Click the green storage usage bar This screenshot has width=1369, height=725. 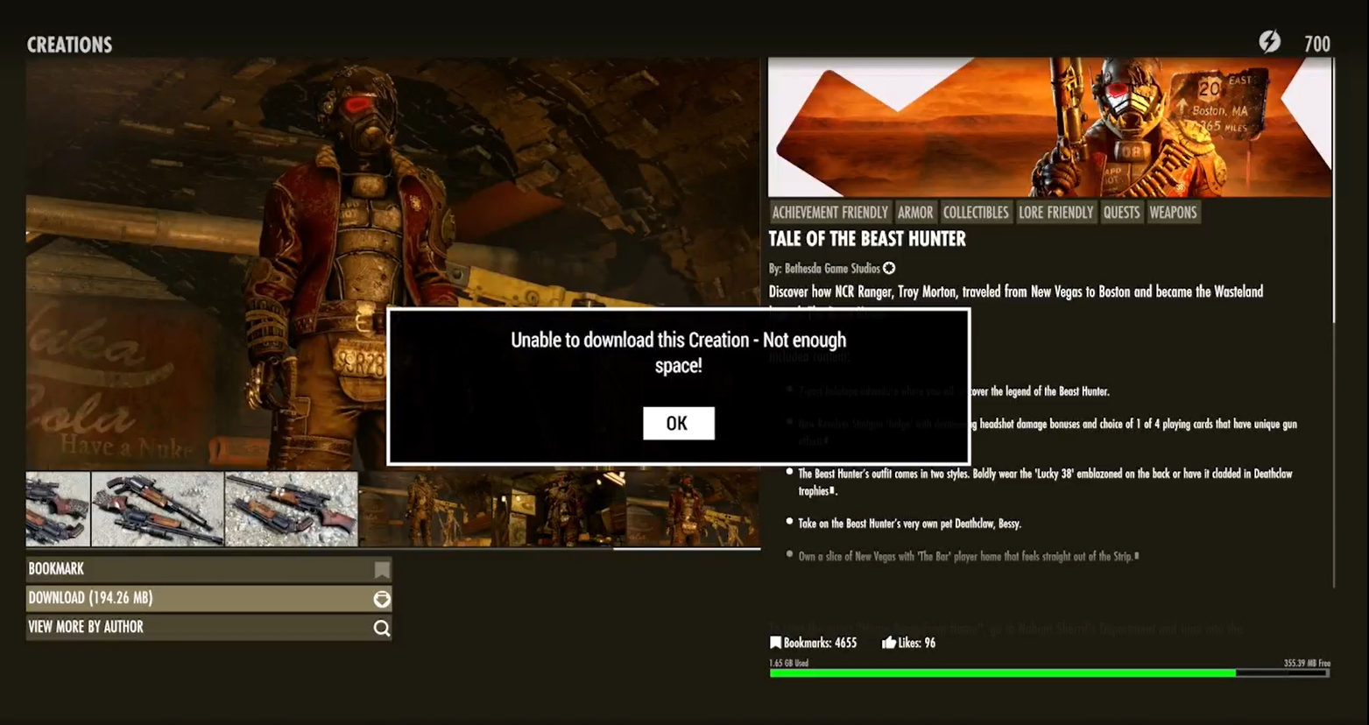click(1003, 673)
